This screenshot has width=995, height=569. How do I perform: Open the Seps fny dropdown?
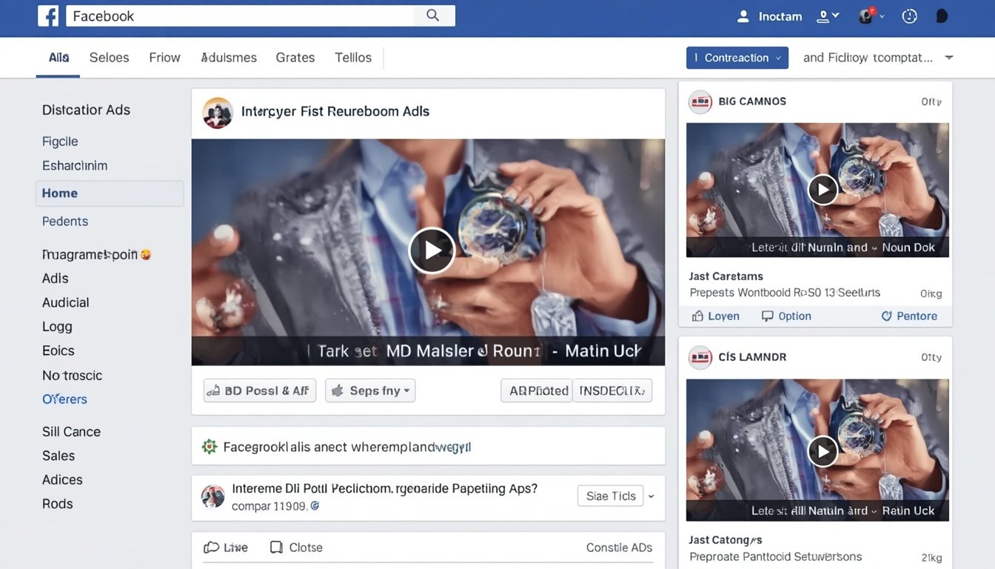pos(370,390)
